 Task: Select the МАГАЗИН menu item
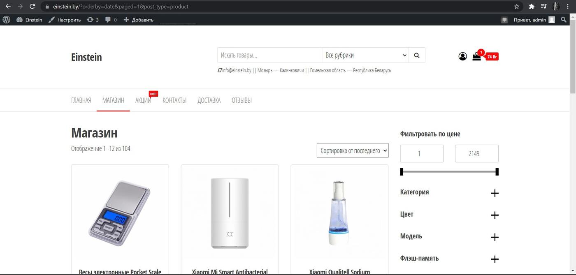click(113, 100)
